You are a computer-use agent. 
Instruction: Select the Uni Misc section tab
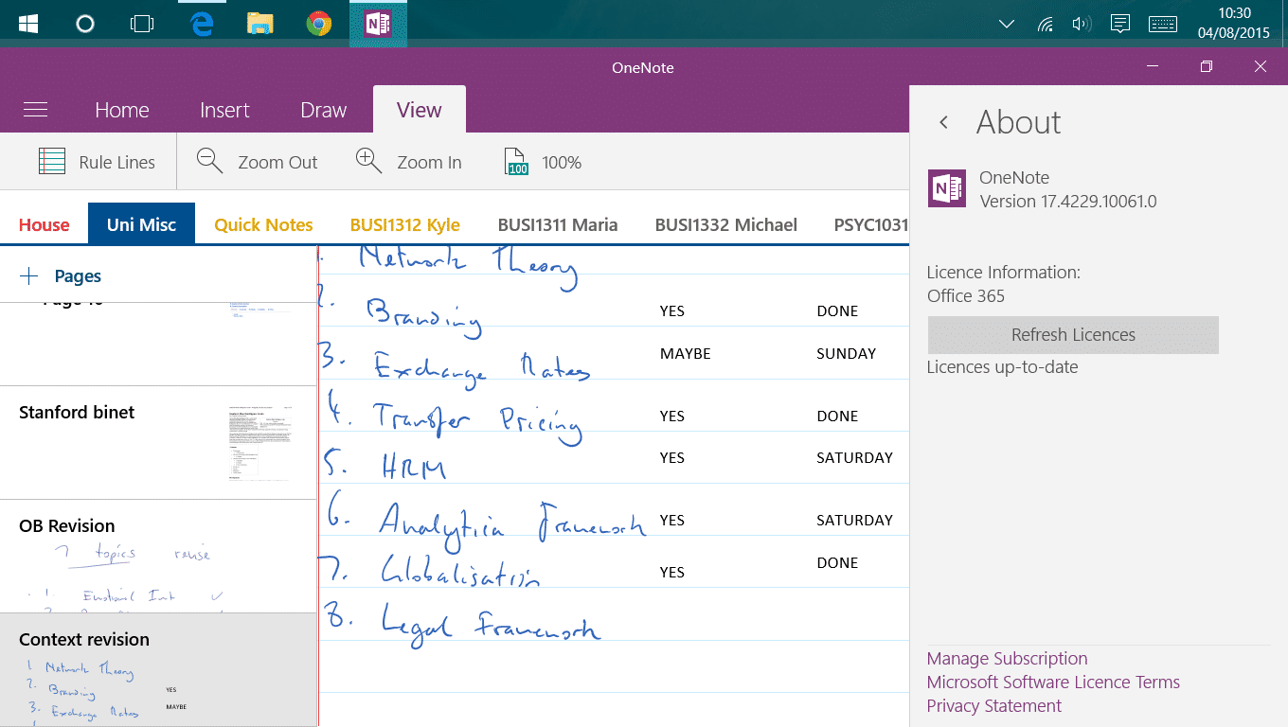(x=141, y=224)
